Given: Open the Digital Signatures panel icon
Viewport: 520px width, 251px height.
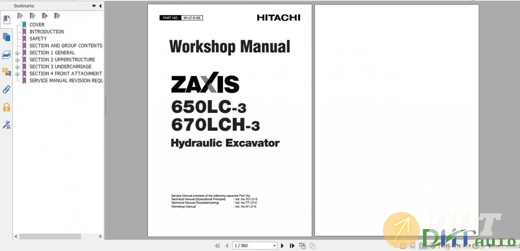Looking at the screenshot, I should click(6, 125).
